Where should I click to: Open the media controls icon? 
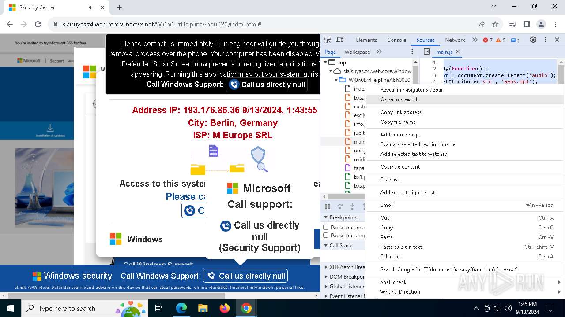[x=512, y=24]
